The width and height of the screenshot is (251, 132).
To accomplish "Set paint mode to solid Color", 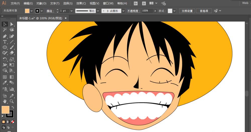I will (x=4, y=122).
